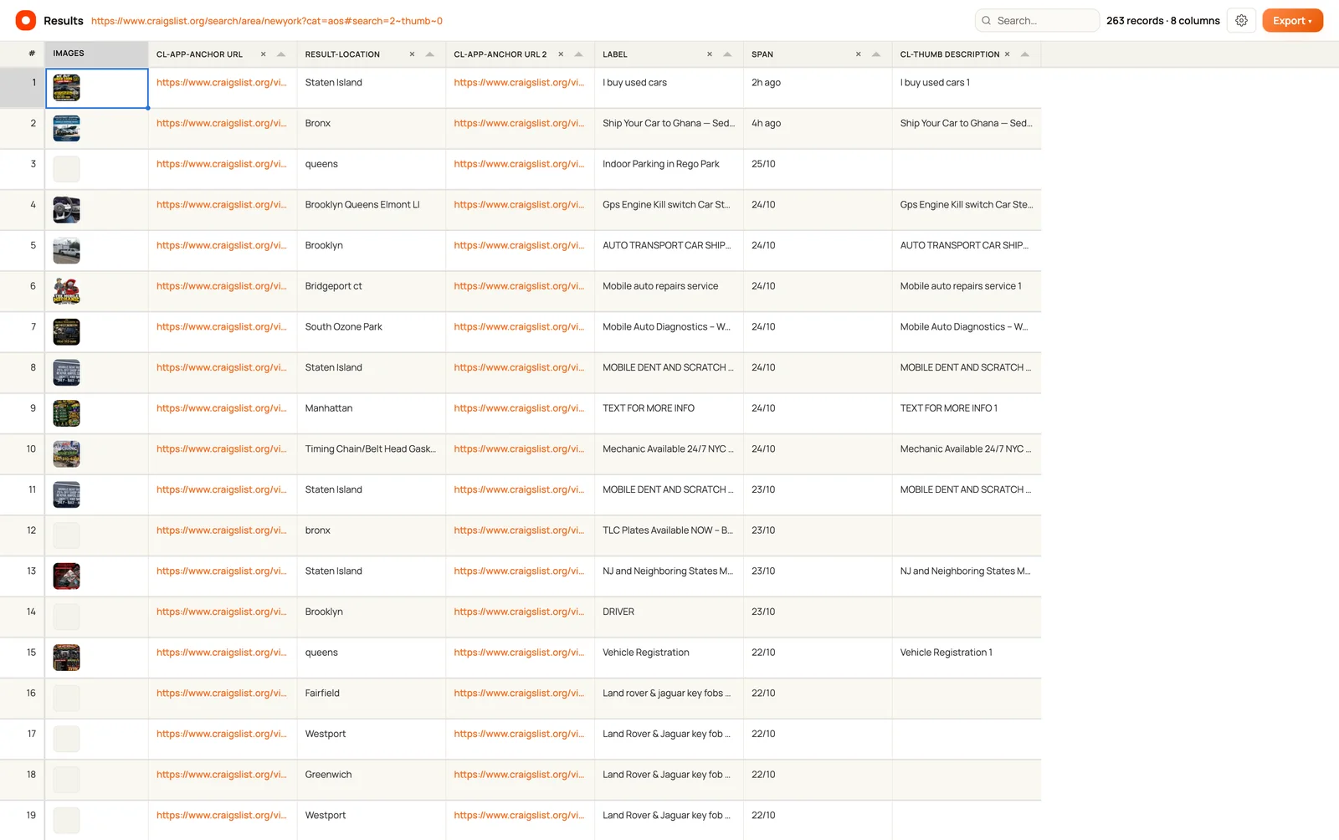Select the 'Vehicle Registration 1' description cell
The width and height of the screenshot is (1339, 840).
967,658
